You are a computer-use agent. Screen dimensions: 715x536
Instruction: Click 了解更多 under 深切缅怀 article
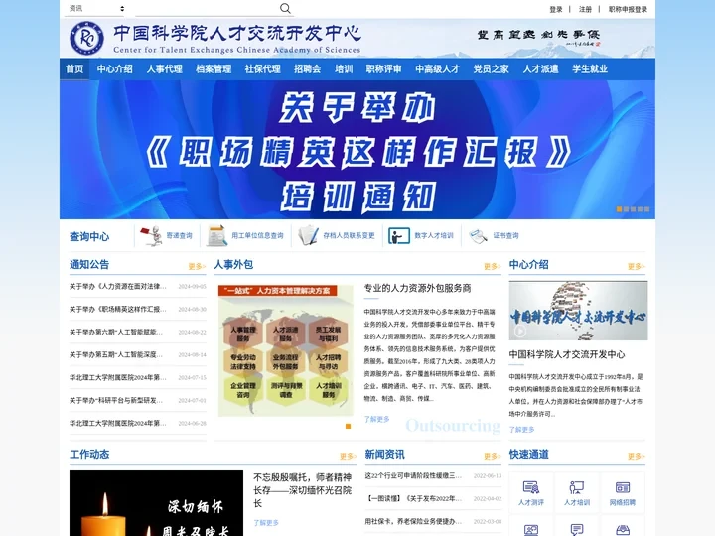266,523
